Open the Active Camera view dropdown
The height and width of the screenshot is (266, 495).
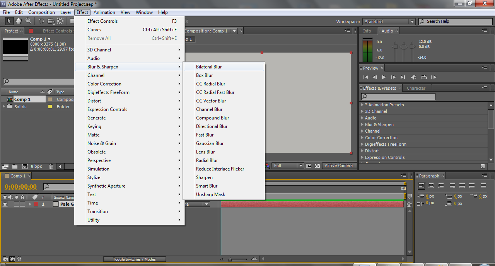pyautogui.click(x=339, y=165)
